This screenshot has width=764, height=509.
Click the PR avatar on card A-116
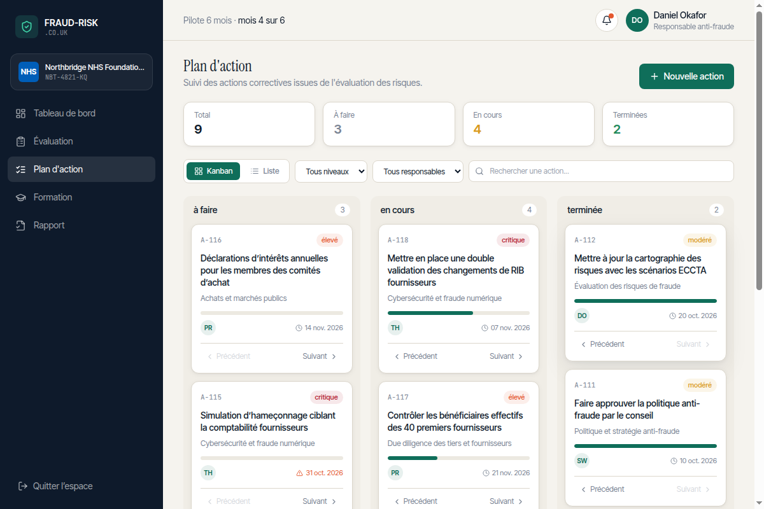tap(208, 328)
